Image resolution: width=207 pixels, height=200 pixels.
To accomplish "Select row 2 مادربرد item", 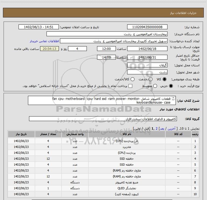I will coord(103,147).
